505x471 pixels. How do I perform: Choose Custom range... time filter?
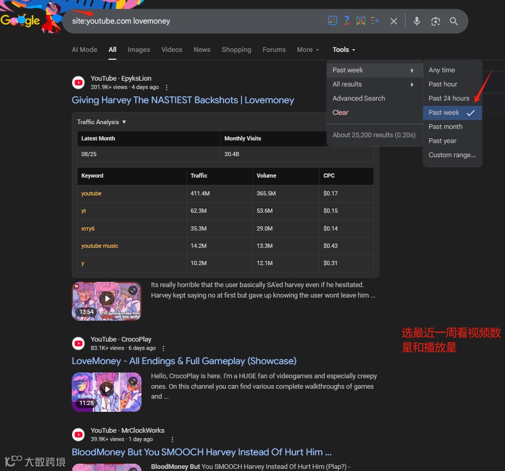tap(452, 155)
